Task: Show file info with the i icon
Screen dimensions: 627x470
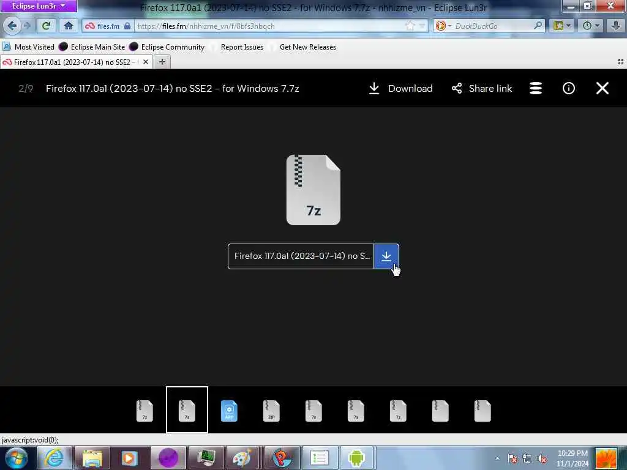Action: pyautogui.click(x=569, y=88)
